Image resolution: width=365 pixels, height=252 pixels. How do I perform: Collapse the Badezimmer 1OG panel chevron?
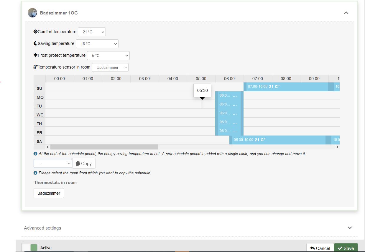[x=346, y=13]
